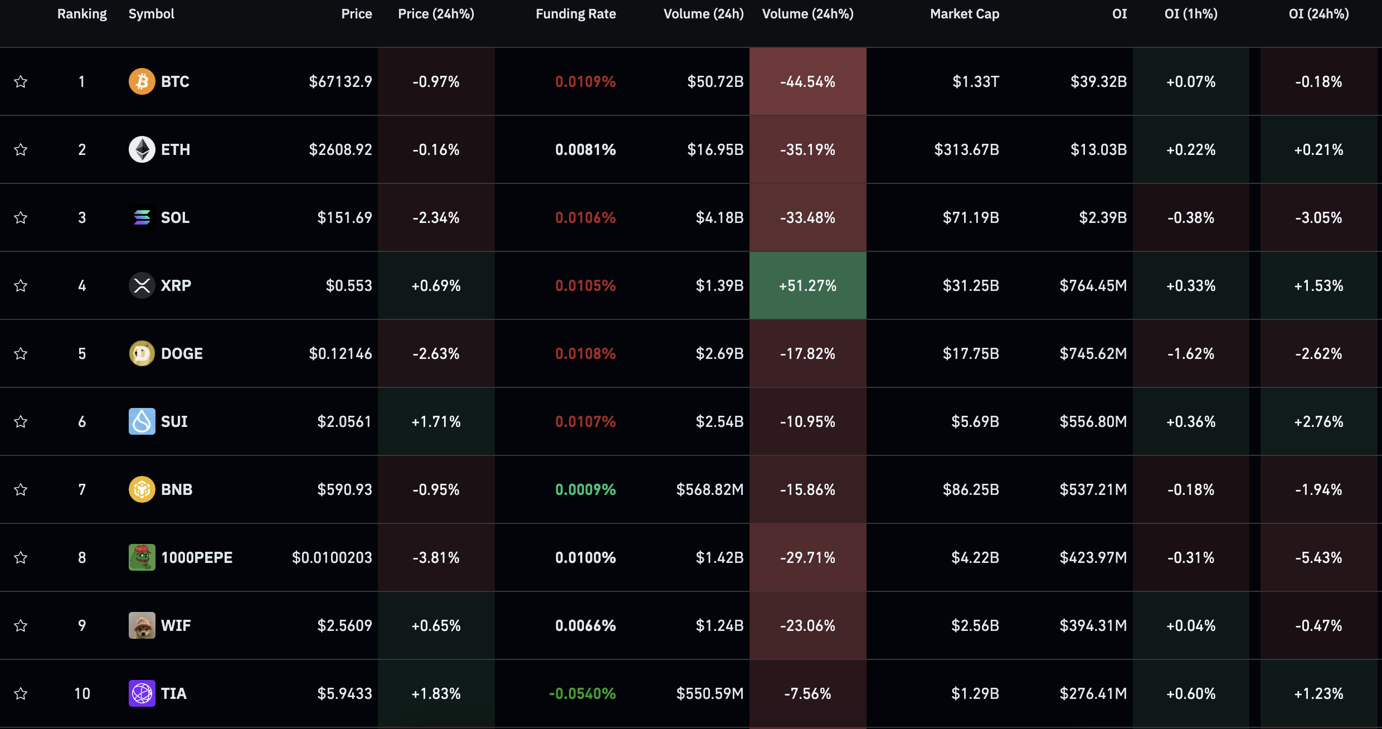The image size is (1382, 729).
Task: Sort table by Funding Rate column header
Action: tap(575, 14)
